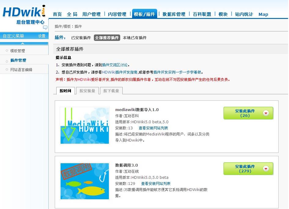This screenshot has width=289, height=209.
Task: Expand the dropdown arrow on the 数据调用 install button
Action: [266, 168]
